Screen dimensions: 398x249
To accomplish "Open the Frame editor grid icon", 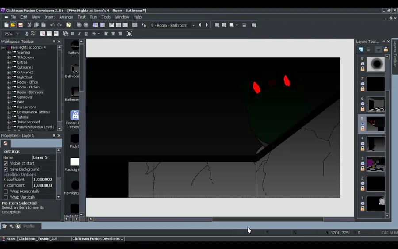I will coord(102,25).
